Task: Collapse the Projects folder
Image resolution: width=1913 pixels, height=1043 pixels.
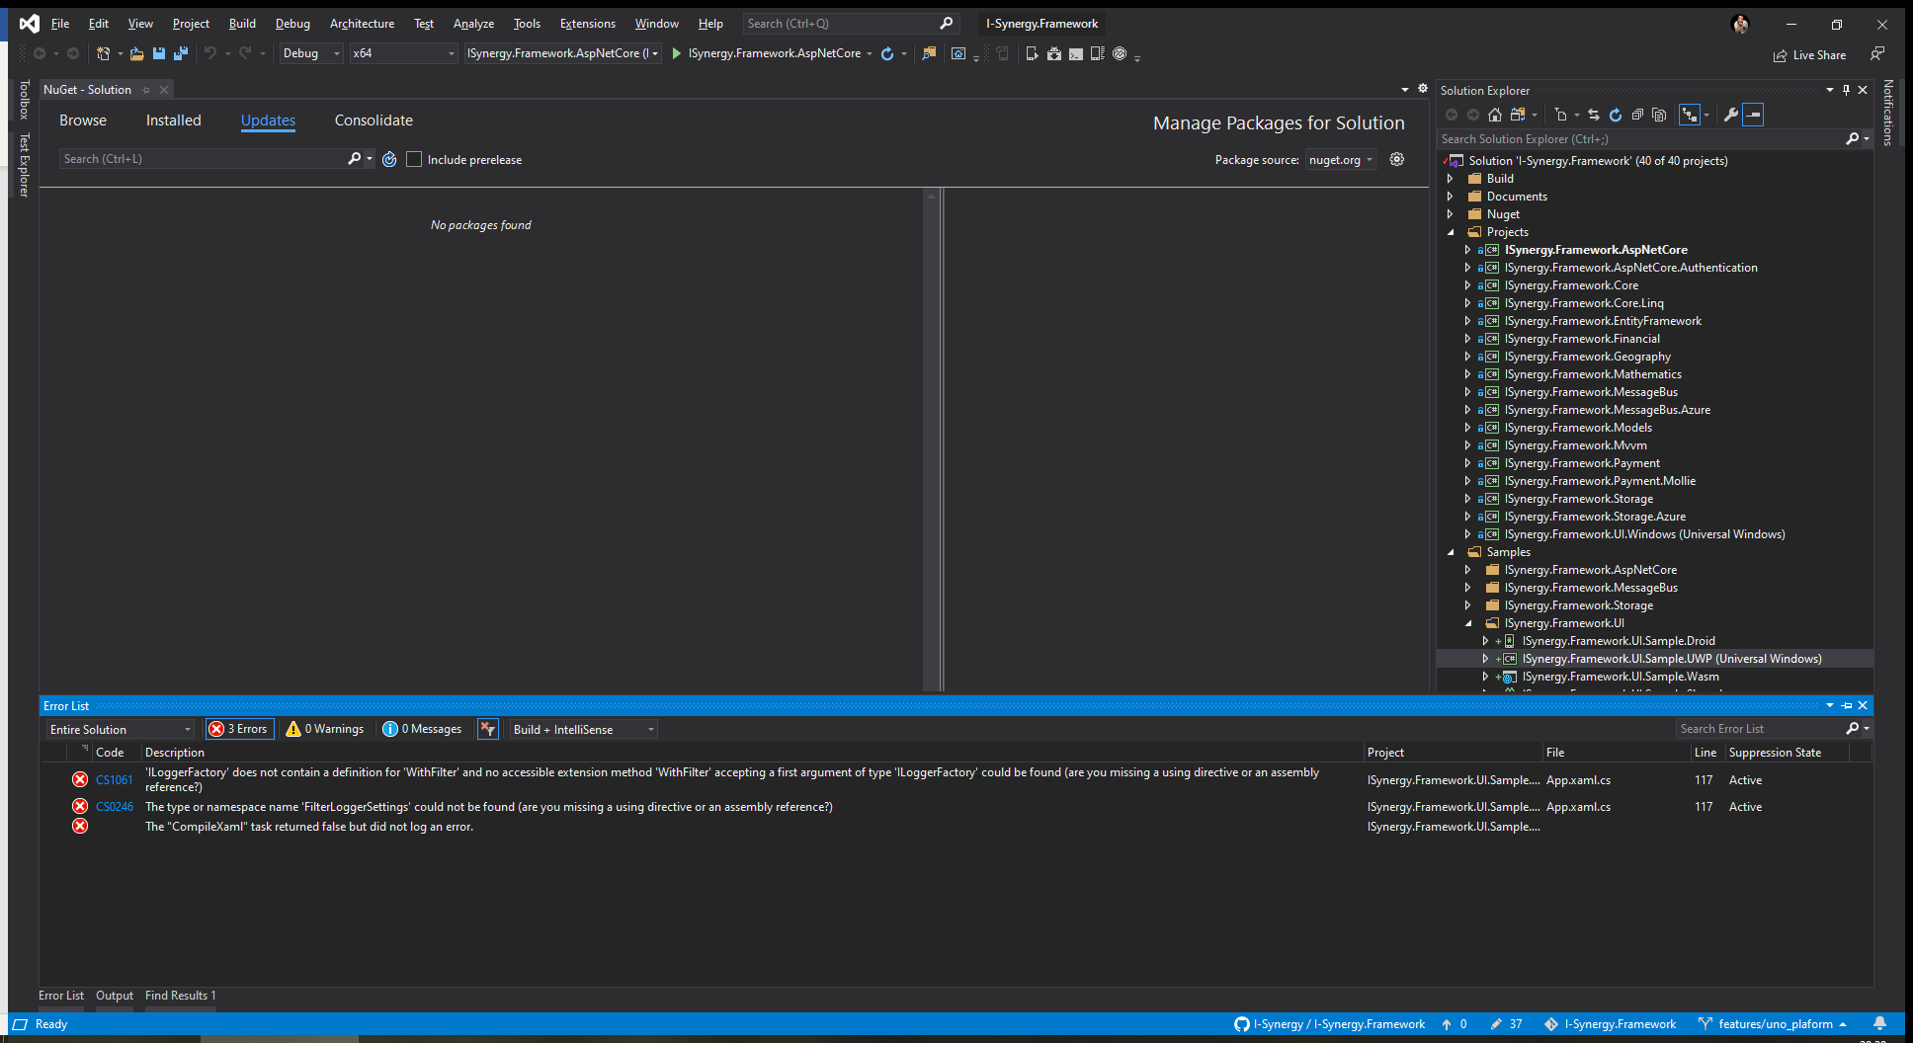Action: (1450, 232)
